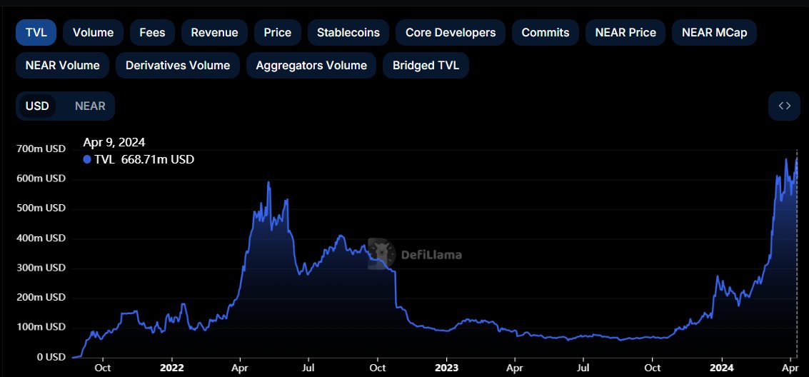Click the 2022 x-axis label

171,368
